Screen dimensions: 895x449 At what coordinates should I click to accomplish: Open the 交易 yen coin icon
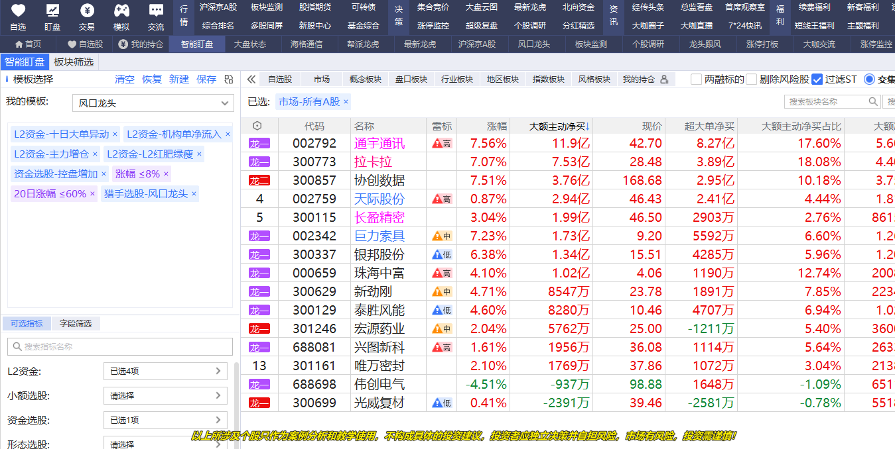[x=87, y=11]
